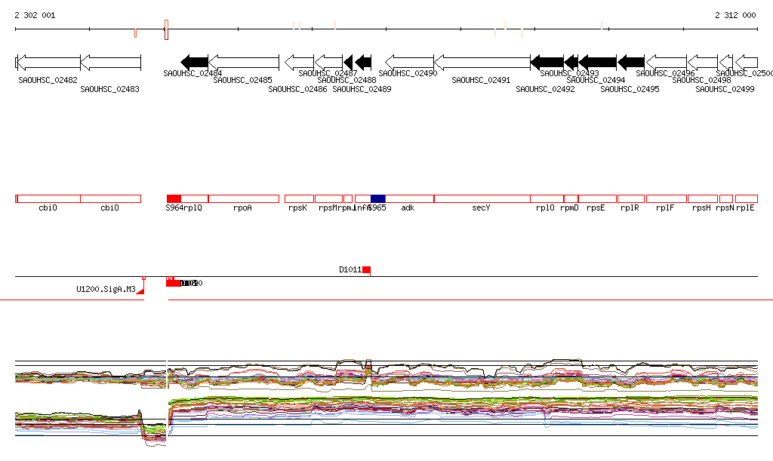Viewport: 773px width, 461px height.
Task: Select the SAOUHSC_02485 gene arrow
Action: [x=244, y=62]
